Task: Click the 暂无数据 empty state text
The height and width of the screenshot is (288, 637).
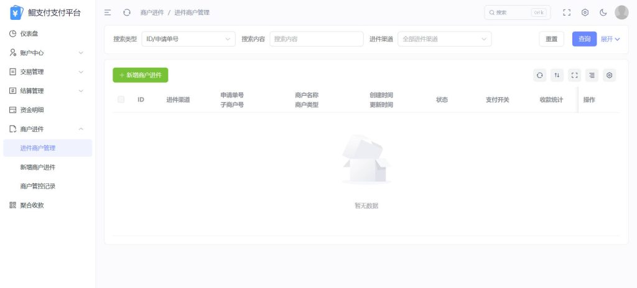Action: [366, 205]
